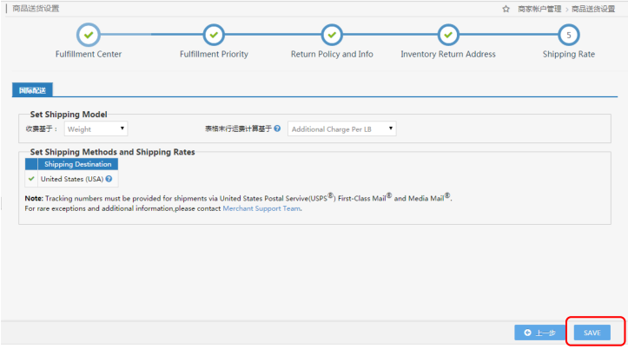Click the Return Policy and Info step circle
The height and width of the screenshot is (349, 628).
332,35
